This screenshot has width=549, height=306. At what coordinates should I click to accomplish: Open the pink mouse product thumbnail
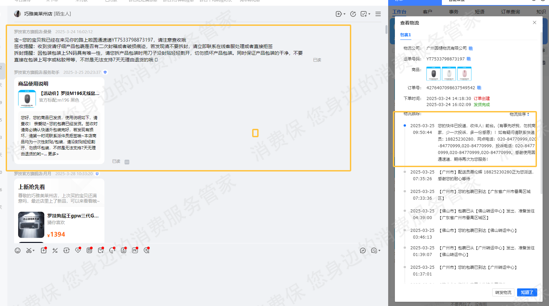464,73
